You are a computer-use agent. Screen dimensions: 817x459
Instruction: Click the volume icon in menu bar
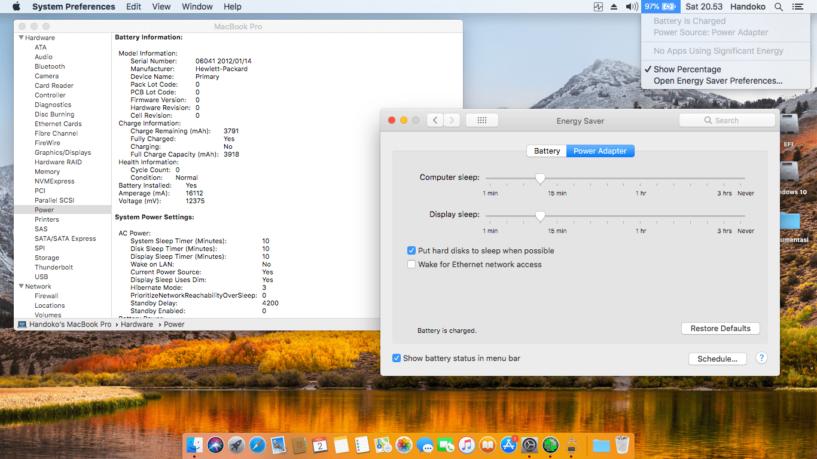coord(631,7)
